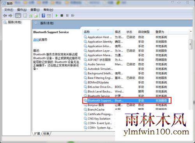Select the Application Host service row

[x=126, y=37]
